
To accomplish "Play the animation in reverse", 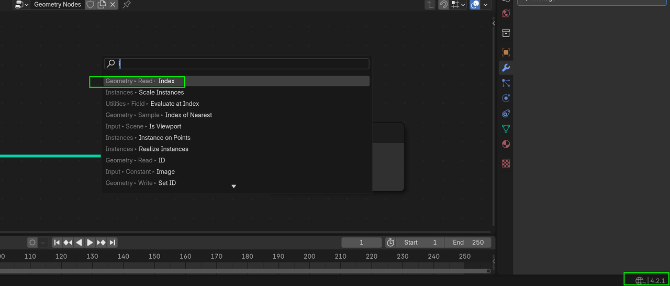I will [x=79, y=243].
